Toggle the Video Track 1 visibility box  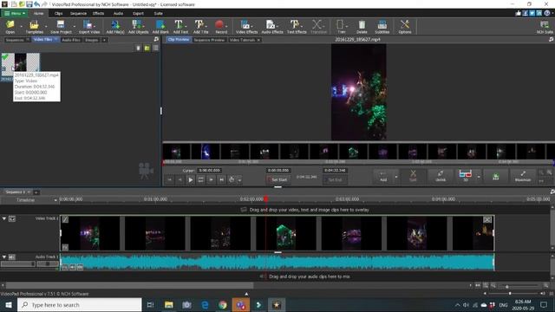[12, 219]
